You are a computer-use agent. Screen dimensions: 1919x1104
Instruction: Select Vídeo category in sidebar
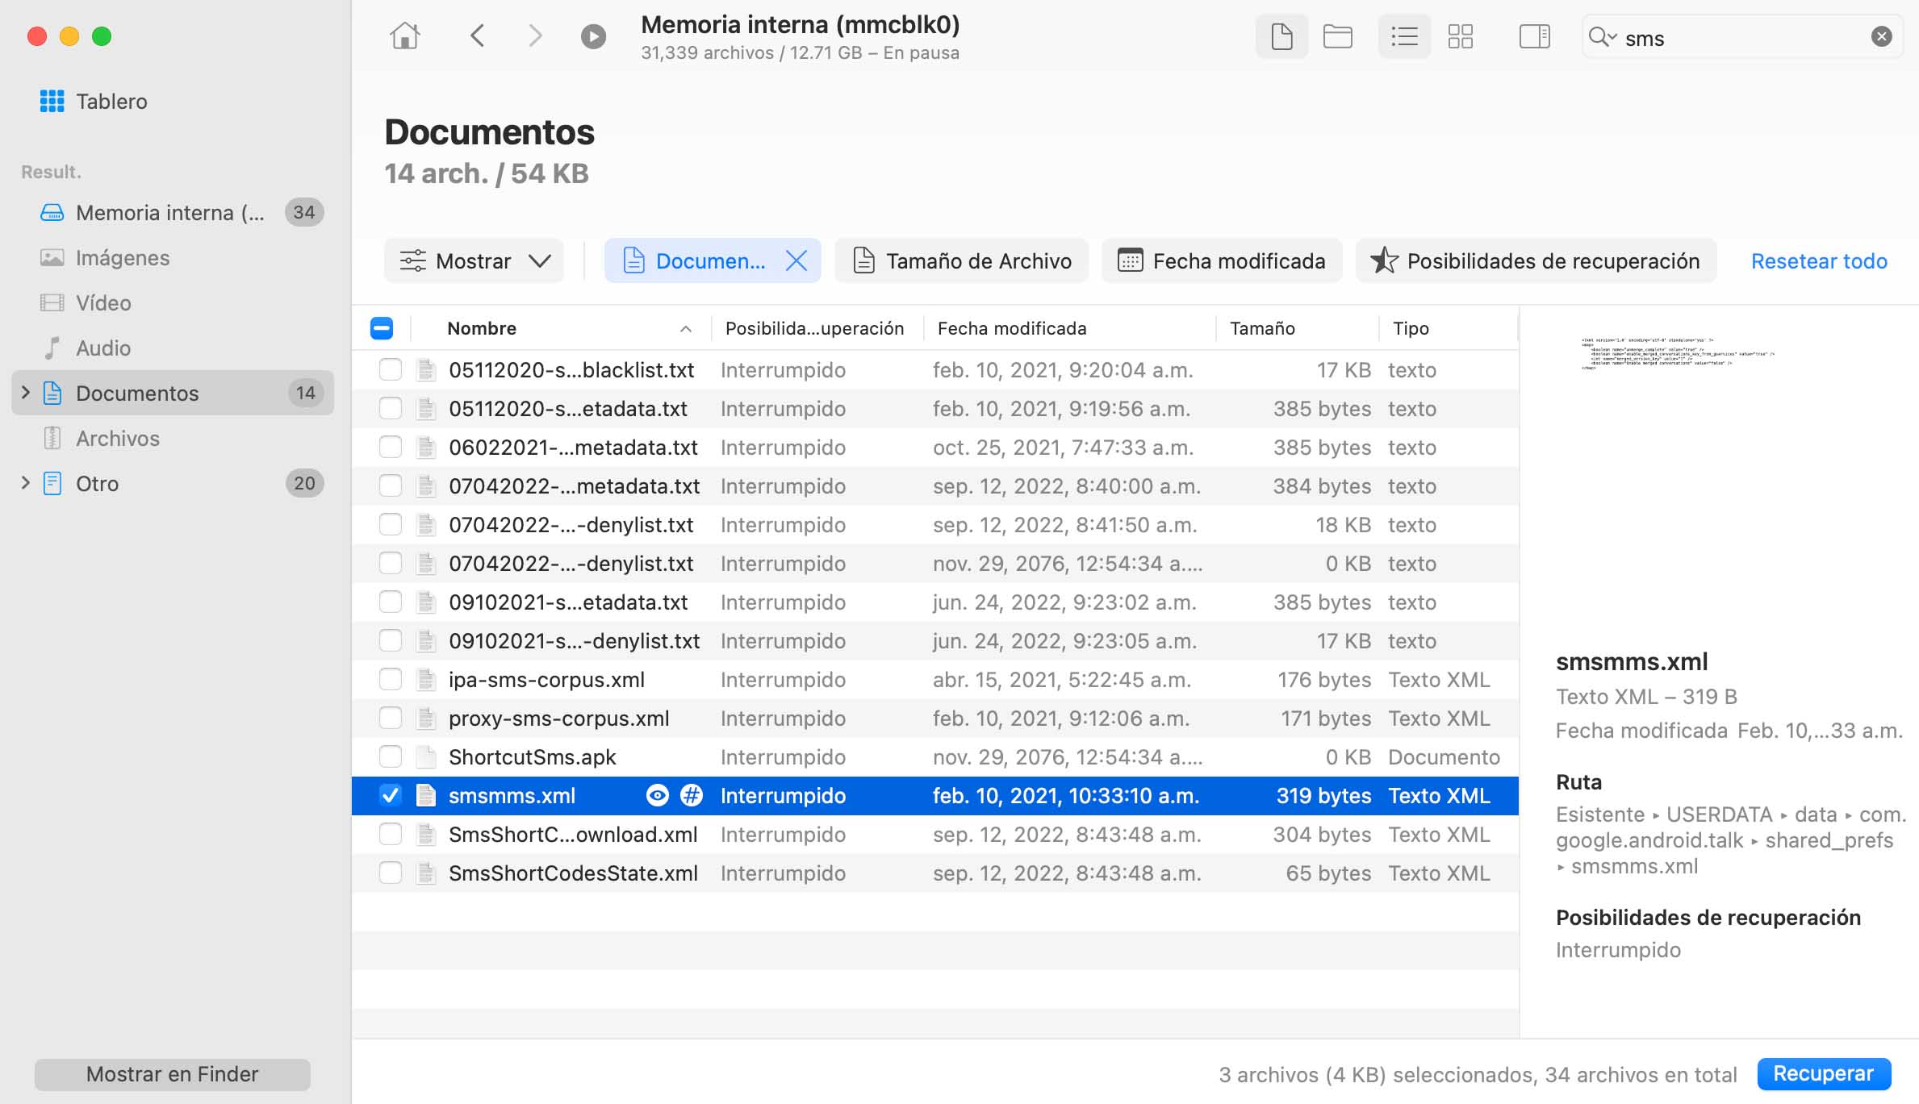coord(173,302)
